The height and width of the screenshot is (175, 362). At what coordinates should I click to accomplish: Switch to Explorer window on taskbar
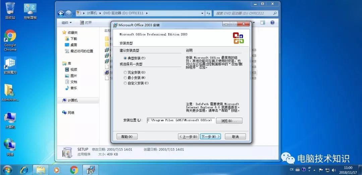coord(41,170)
